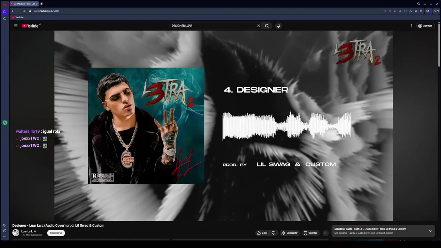This screenshot has width=441, height=248.
Task: Start voice search with microphone
Action: click(x=278, y=26)
